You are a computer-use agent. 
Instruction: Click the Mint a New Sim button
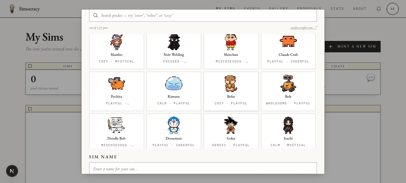pyautogui.click(x=352, y=47)
